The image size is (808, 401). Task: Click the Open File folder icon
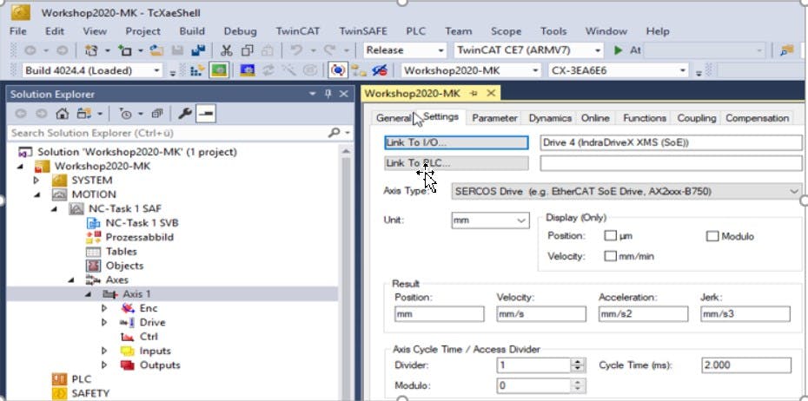tap(156, 50)
